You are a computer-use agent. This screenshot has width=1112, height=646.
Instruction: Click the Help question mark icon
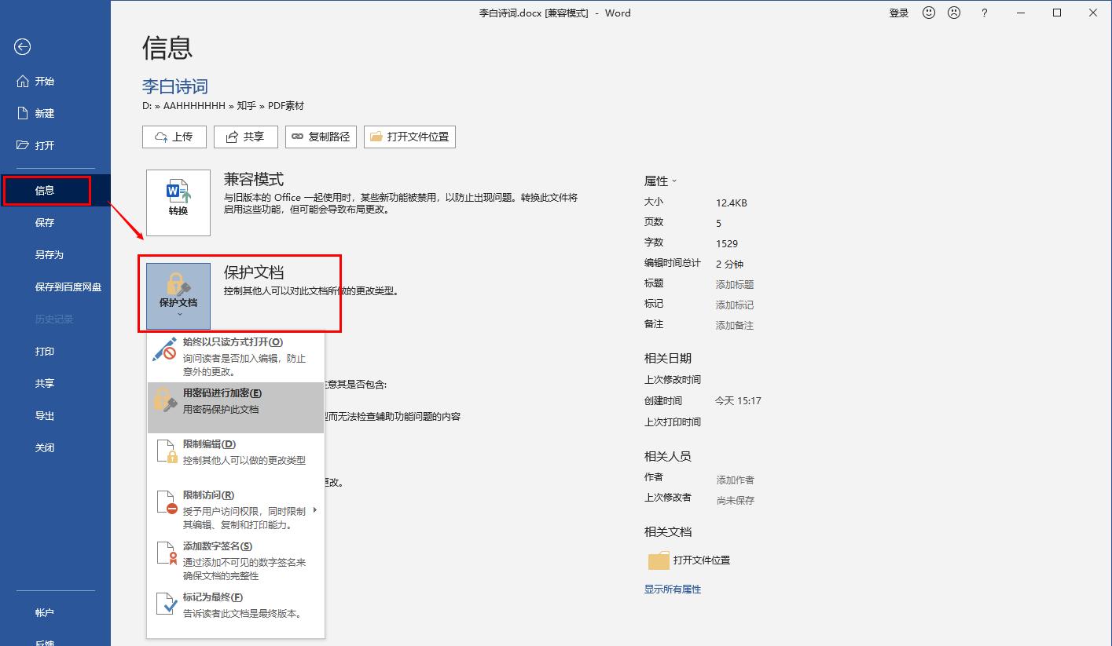(x=984, y=13)
